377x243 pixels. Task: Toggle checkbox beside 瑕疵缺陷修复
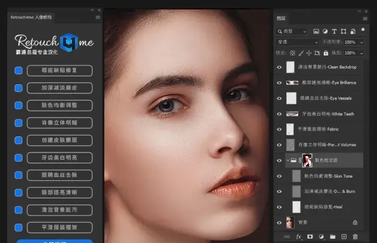[18, 70]
